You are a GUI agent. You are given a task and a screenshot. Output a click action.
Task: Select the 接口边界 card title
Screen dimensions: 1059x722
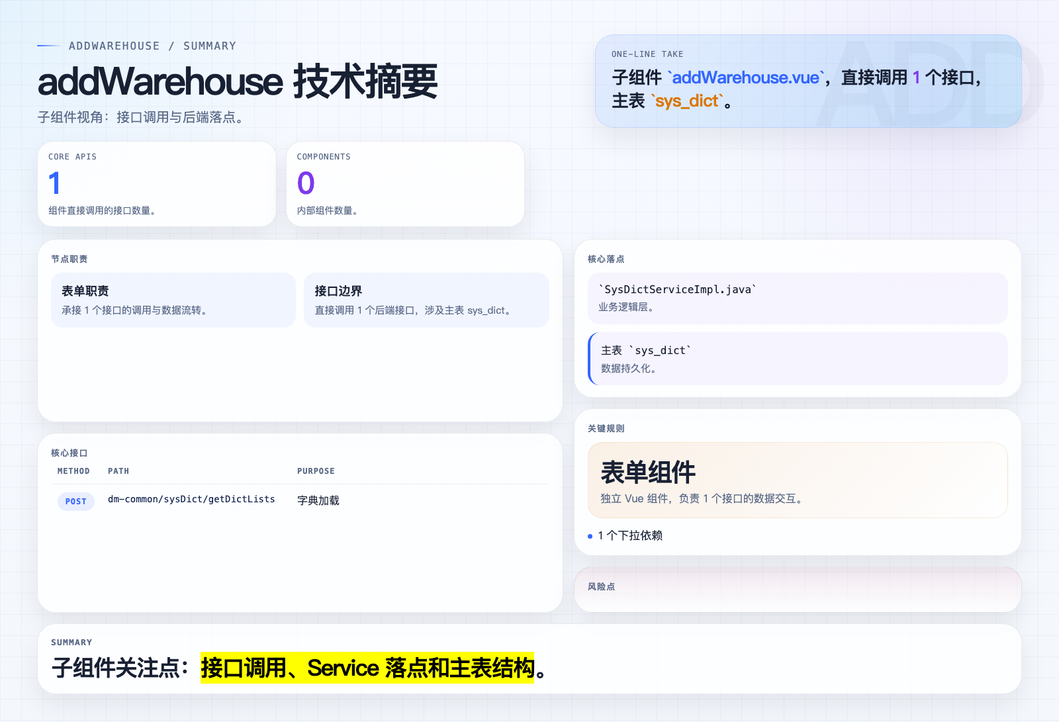(338, 291)
